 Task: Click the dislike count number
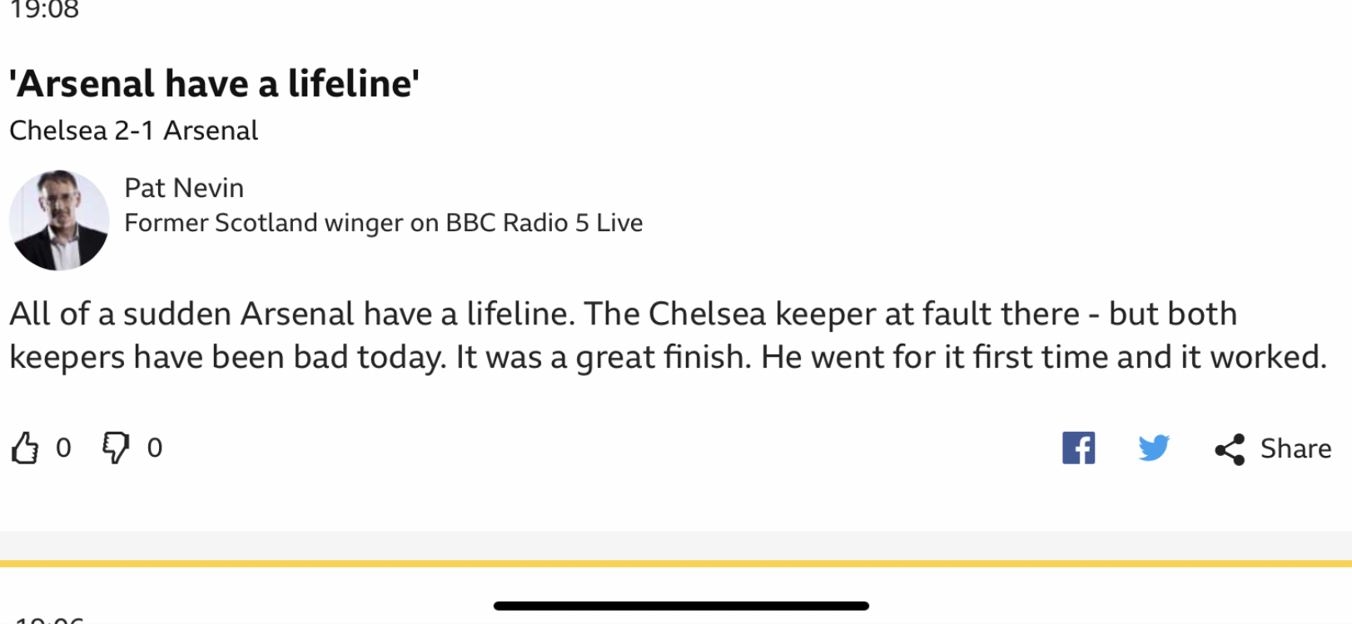point(155,448)
